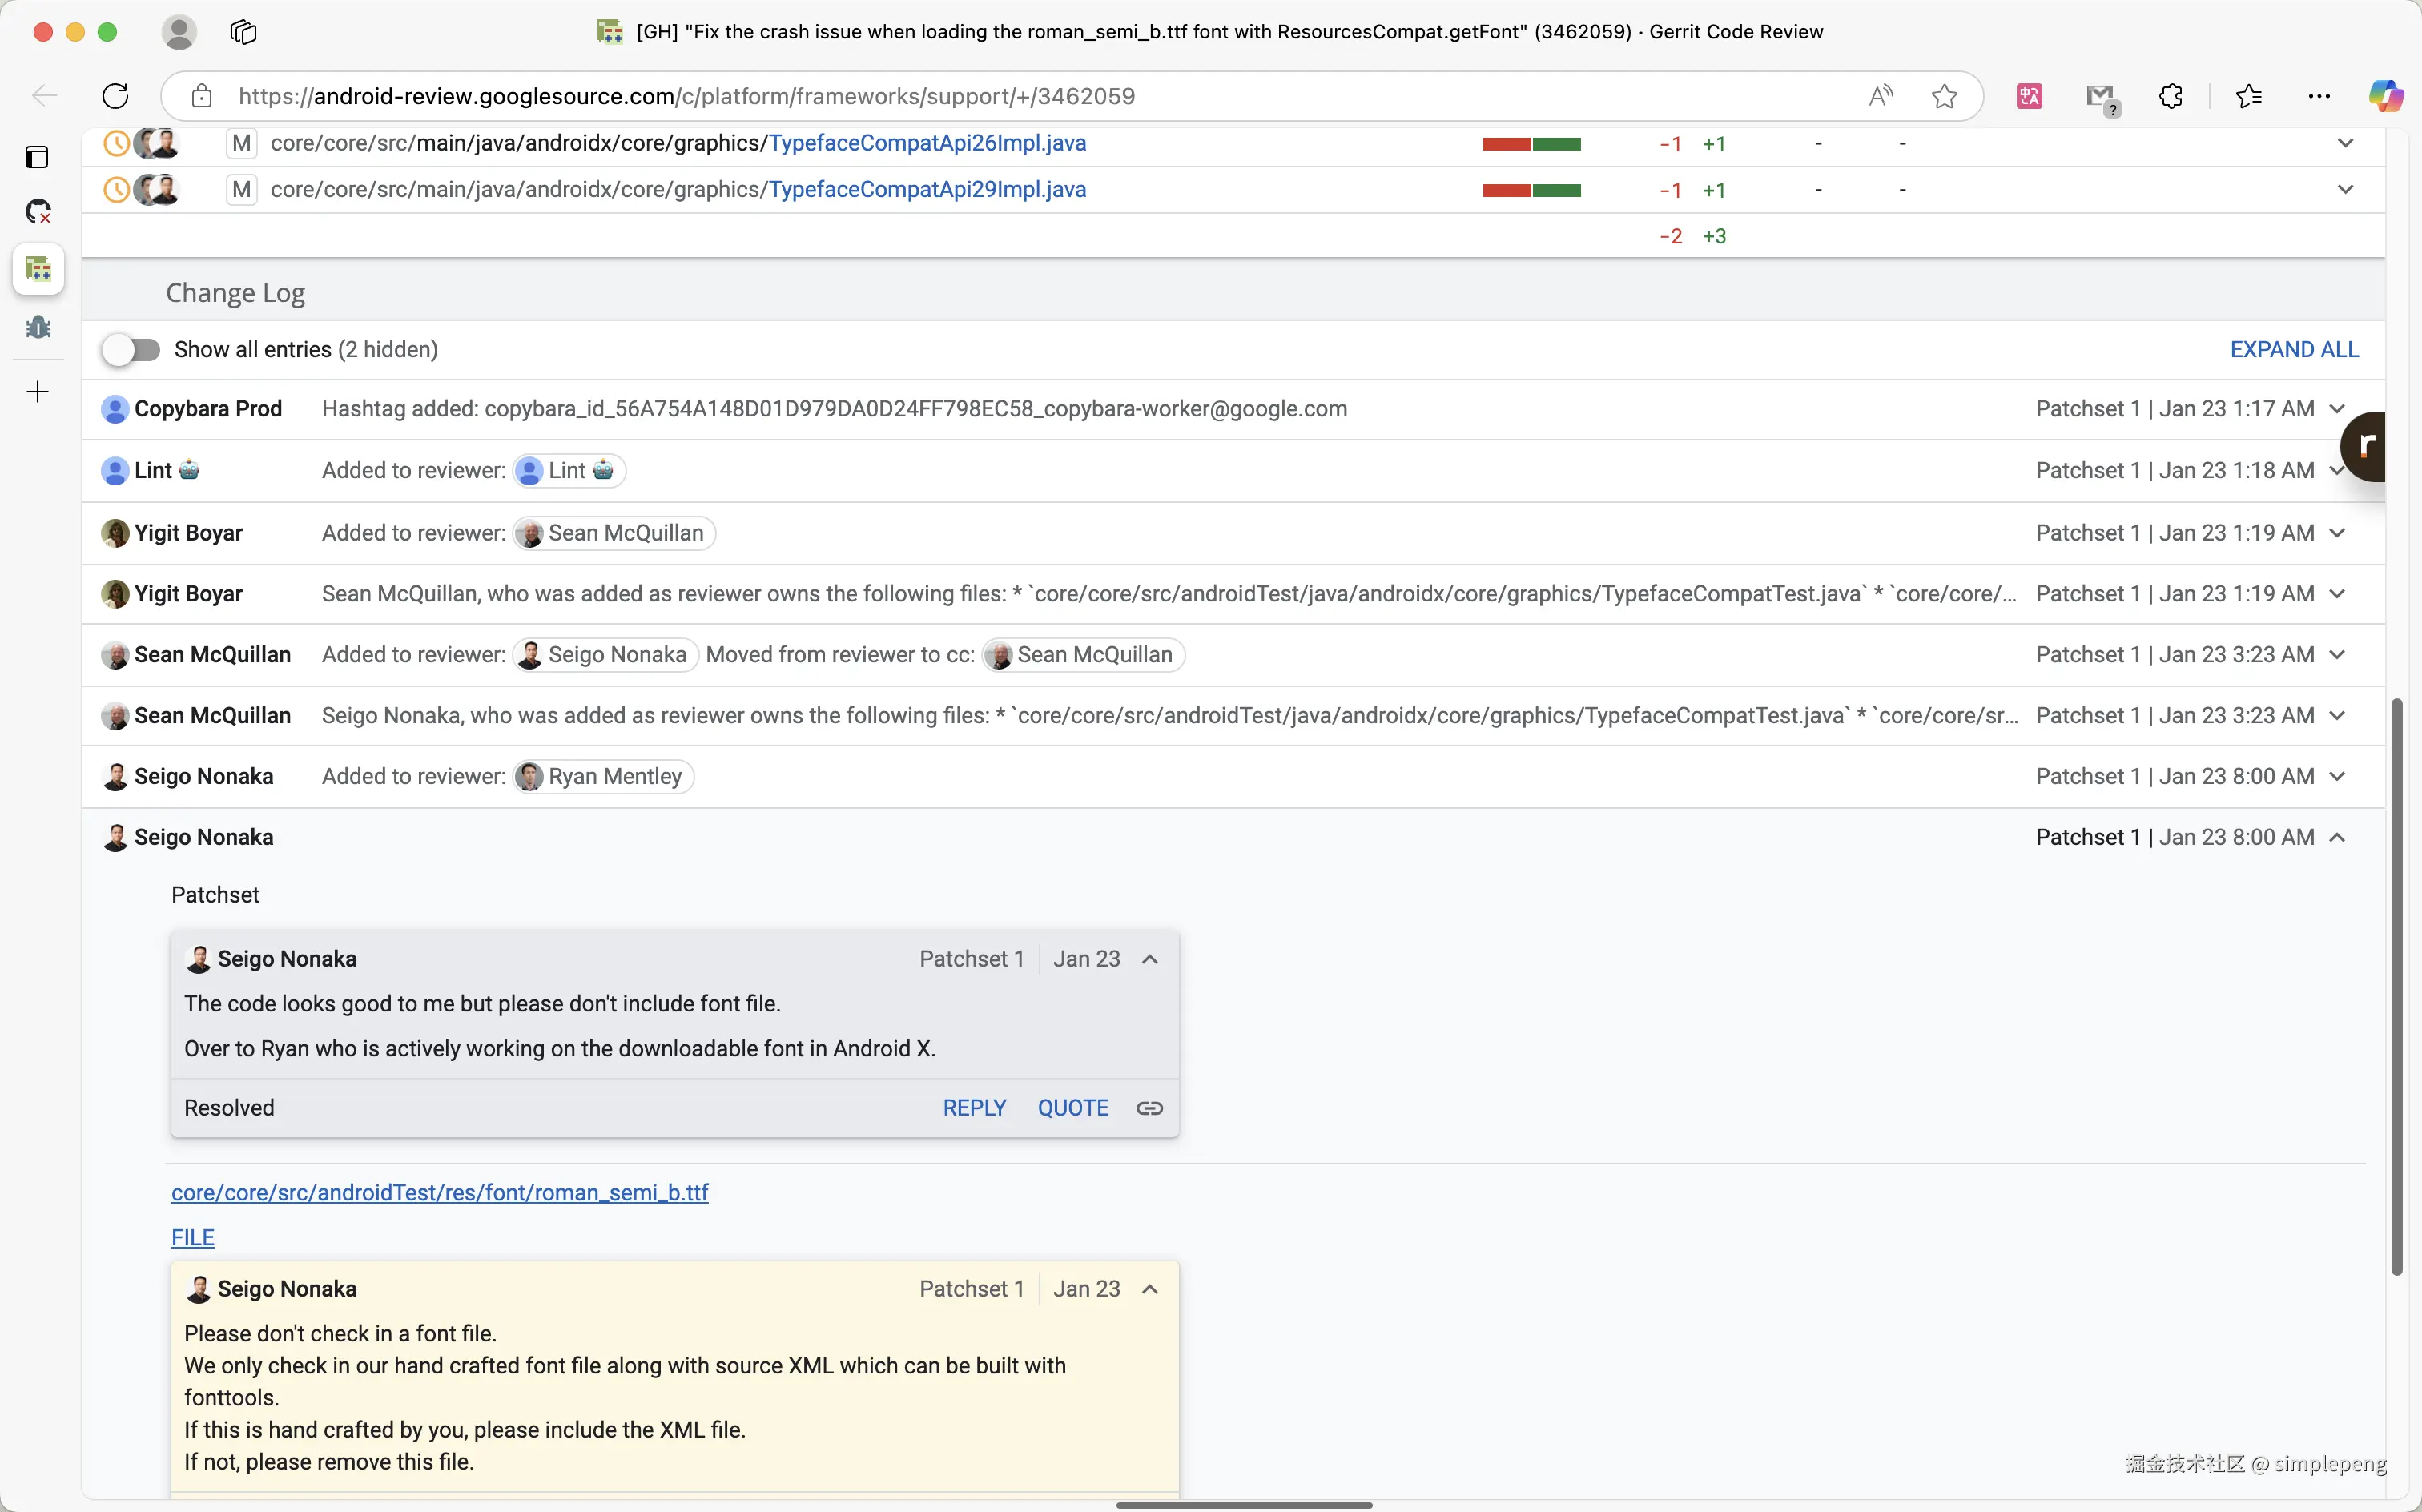The width and height of the screenshot is (2422, 1512).
Task: Toggle Show all entries switch
Action: click(x=132, y=349)
